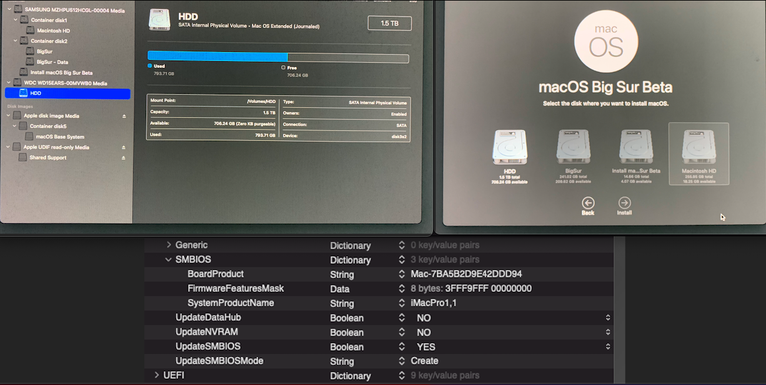Edit the BoardProduct value Mac-7BA5B2D9E42DDD94
The height and width of the screenshot is (385, 766).
(466, 274)
